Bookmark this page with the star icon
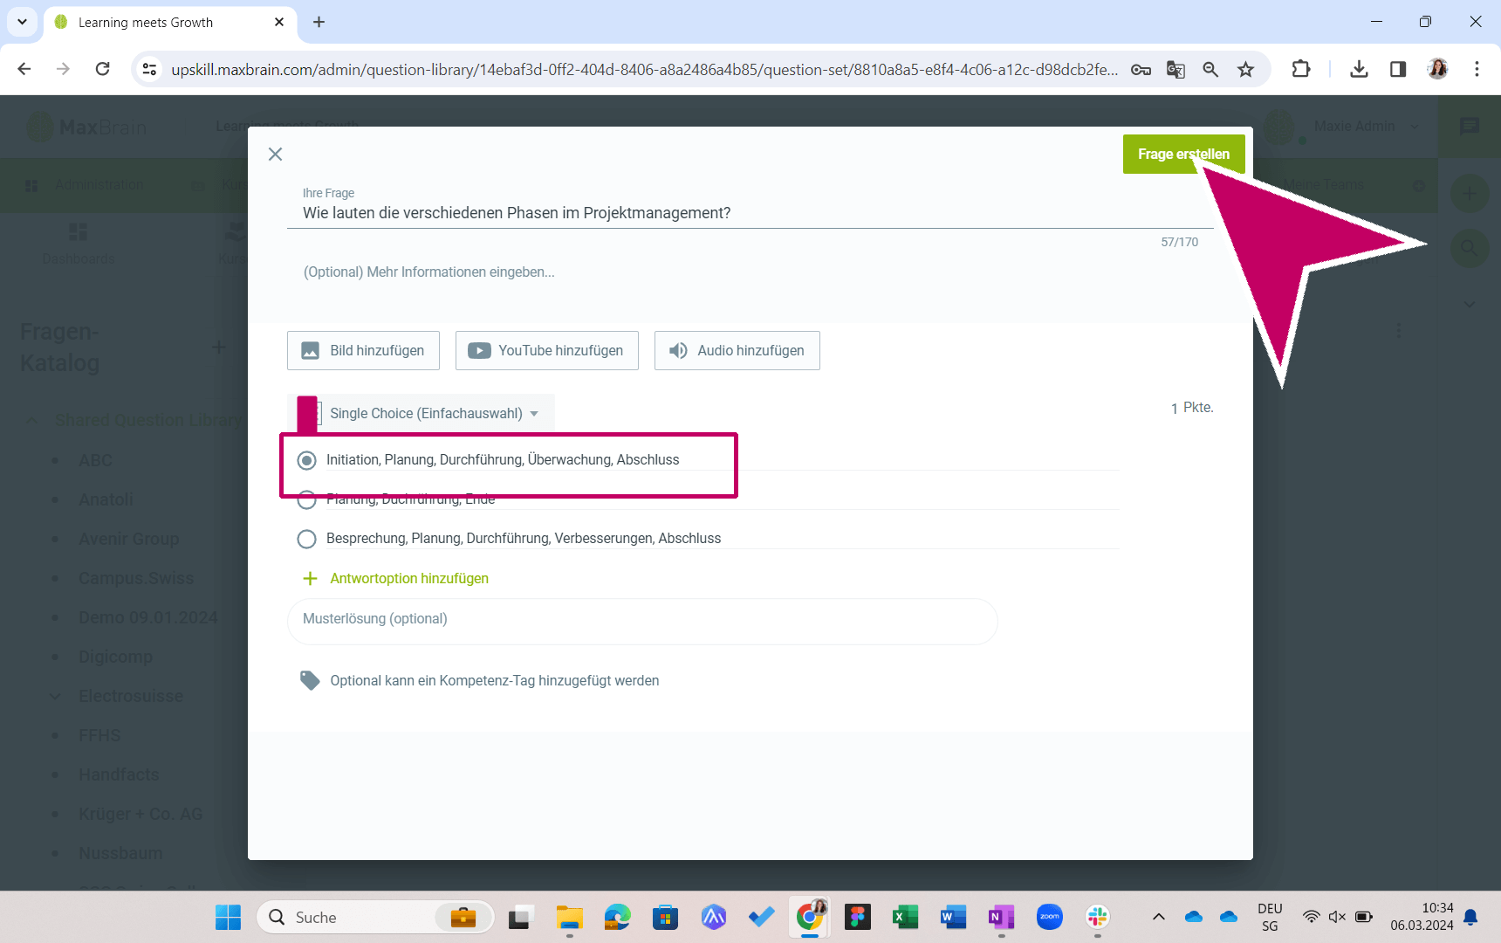The image size is (1501, 943). point(1245,69)
